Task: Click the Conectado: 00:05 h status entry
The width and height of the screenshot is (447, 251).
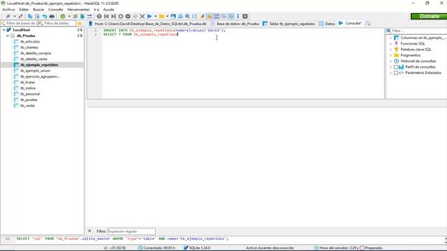Action: [x=156, y=248]
